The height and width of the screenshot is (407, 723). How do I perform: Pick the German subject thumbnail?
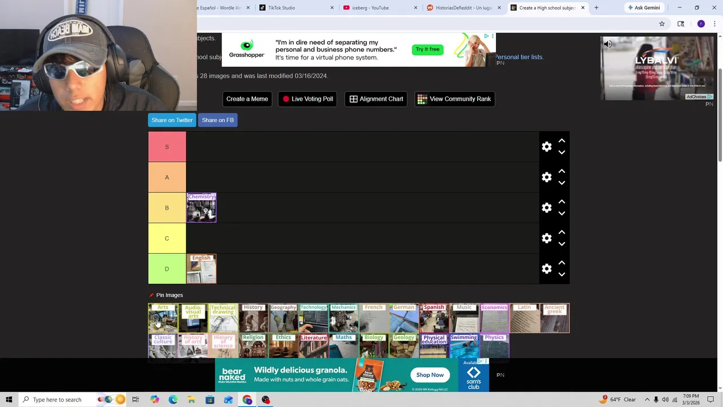(x=404, y=318)
